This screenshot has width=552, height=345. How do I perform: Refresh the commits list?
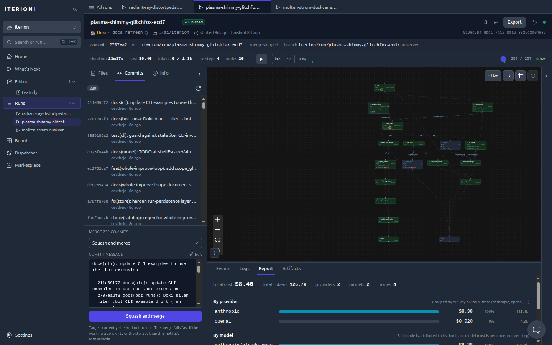[x=198, y=88]
